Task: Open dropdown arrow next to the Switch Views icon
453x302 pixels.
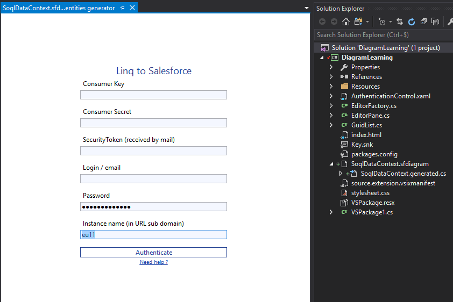Action: pos(367,22)
